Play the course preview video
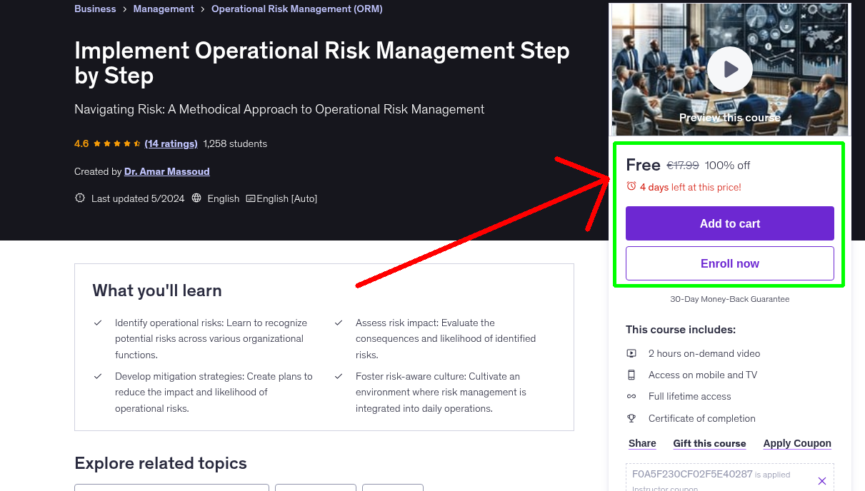The width and height of the screenshot is (865, 491). pos(729,69)
